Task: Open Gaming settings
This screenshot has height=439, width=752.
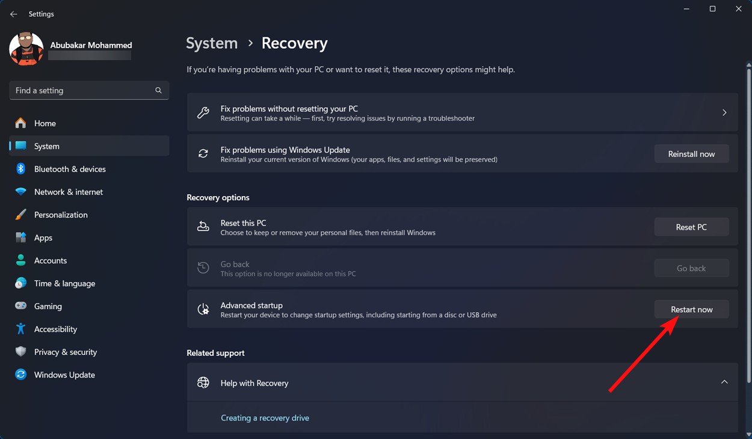Action: [48, 306]
